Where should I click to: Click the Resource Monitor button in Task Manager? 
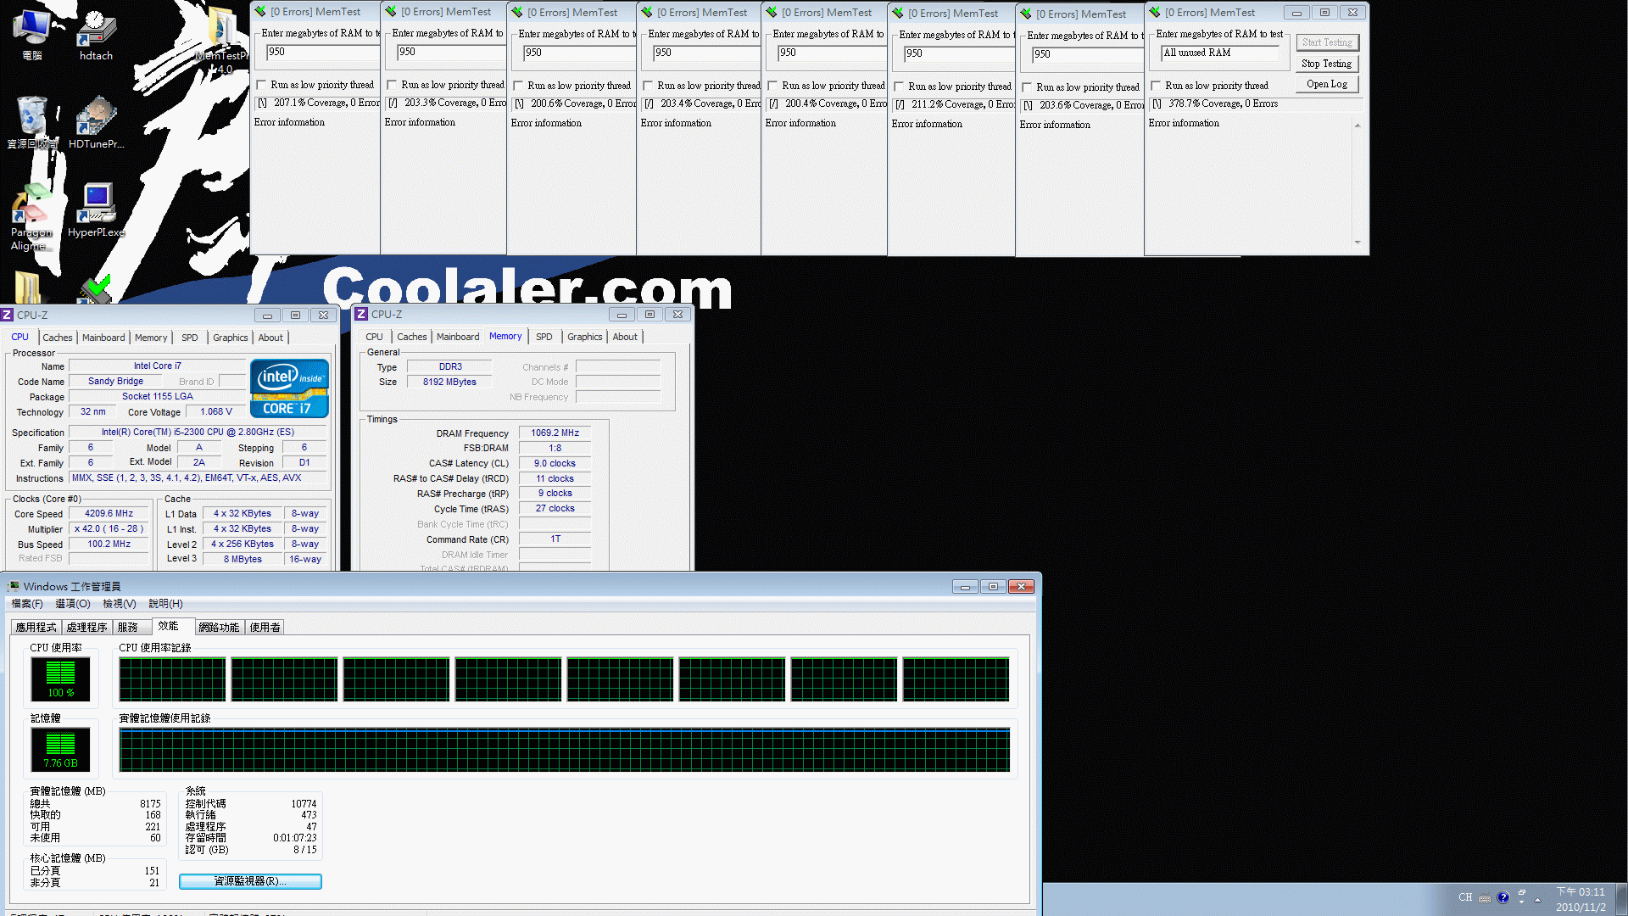point(250,881)
